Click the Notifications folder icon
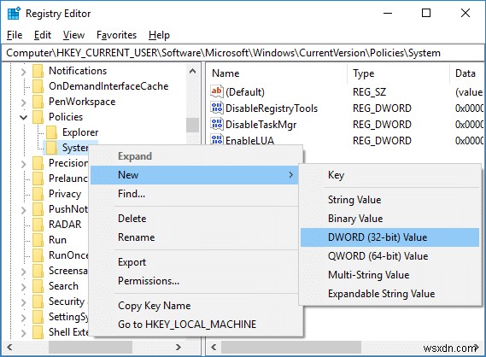Screen dimensions: 486x357 point(38,71)
